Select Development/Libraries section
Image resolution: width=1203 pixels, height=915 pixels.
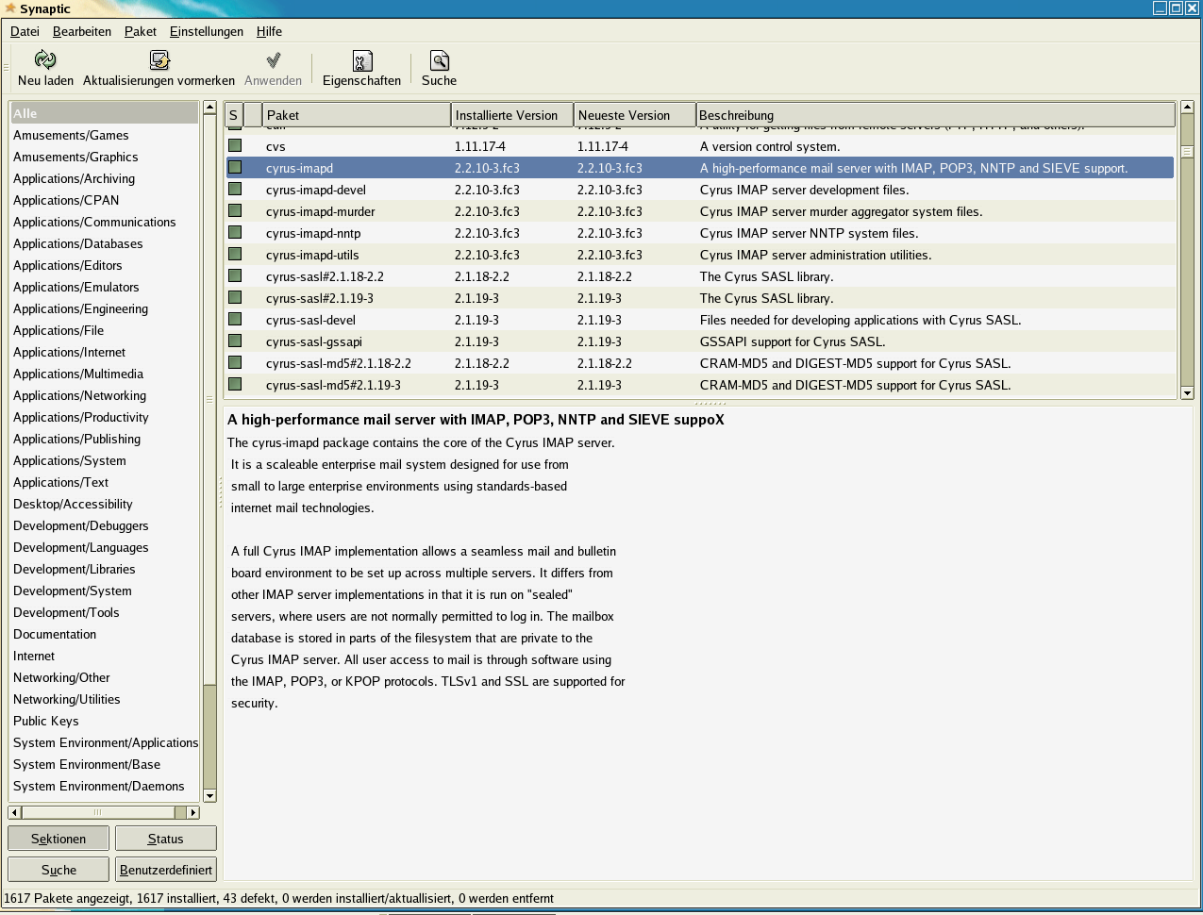pyautogui.click(x=105, y=569)
